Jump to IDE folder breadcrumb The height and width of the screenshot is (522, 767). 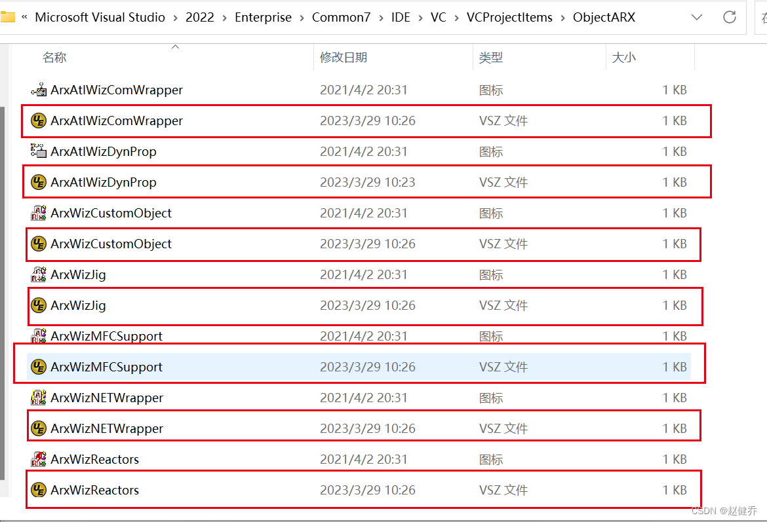pos(401,17)
